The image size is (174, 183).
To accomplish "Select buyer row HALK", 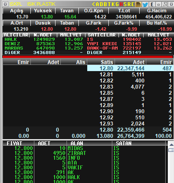I will point(44,39).
